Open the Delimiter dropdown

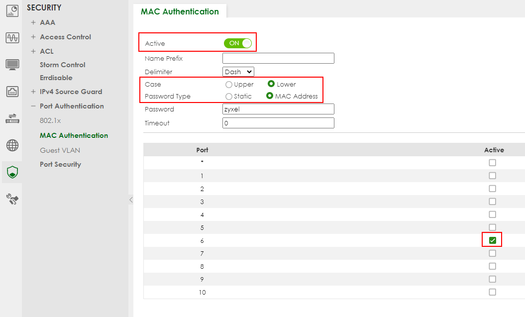(238, 72)
